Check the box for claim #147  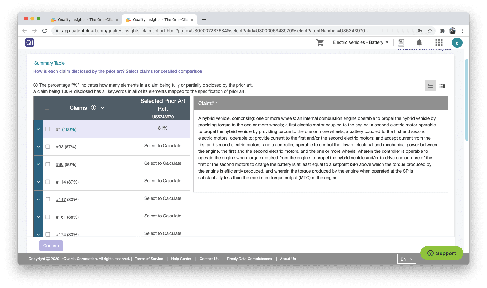pos(48,199)
